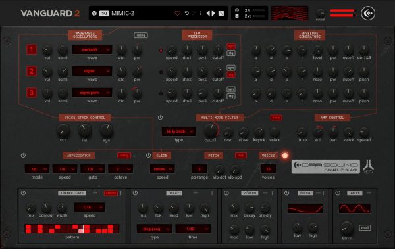Click the CPU clock icon in the stats box
This screenshot has height=249, width=395.
pyautogui.click(x=237, y=11)
